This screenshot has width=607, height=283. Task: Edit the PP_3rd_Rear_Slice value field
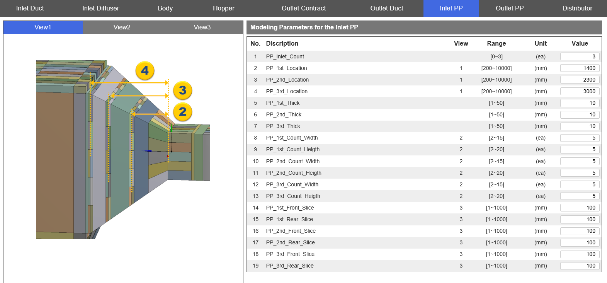coord(580,266)
